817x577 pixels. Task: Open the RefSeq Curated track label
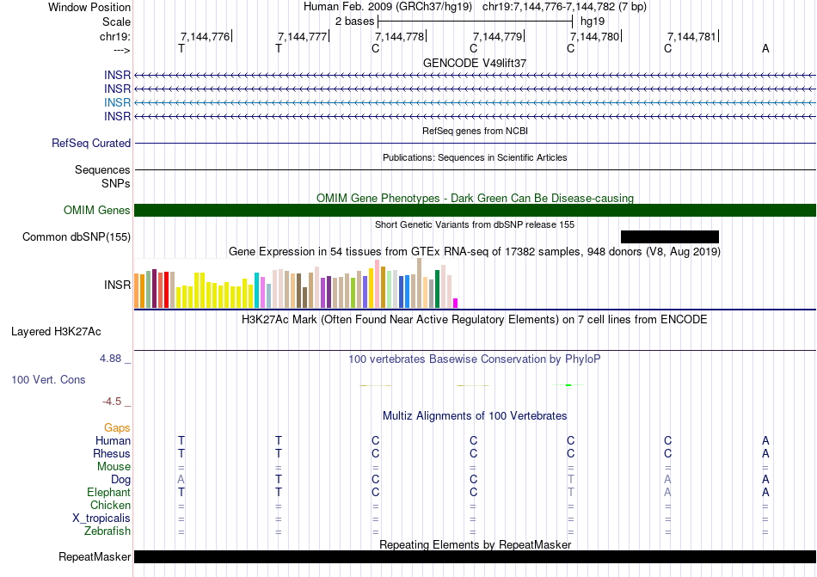coord(91,144)
